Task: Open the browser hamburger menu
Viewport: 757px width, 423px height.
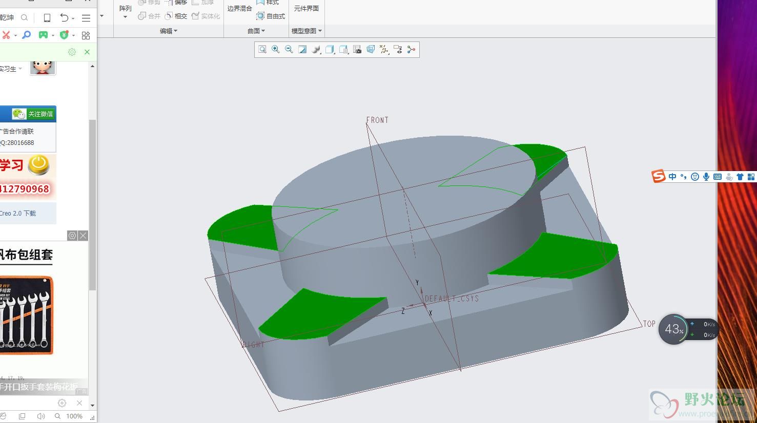Action: [x=86, y=18]
